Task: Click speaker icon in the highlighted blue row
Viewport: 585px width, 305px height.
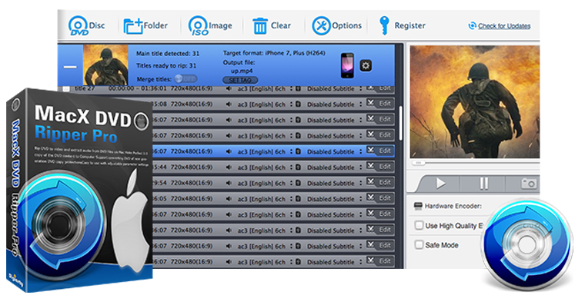Action: (x=229, y=151)
